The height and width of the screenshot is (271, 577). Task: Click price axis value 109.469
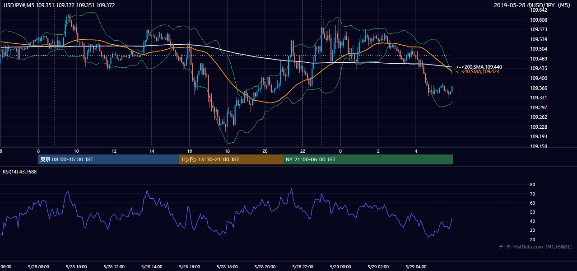click(539, 59)
